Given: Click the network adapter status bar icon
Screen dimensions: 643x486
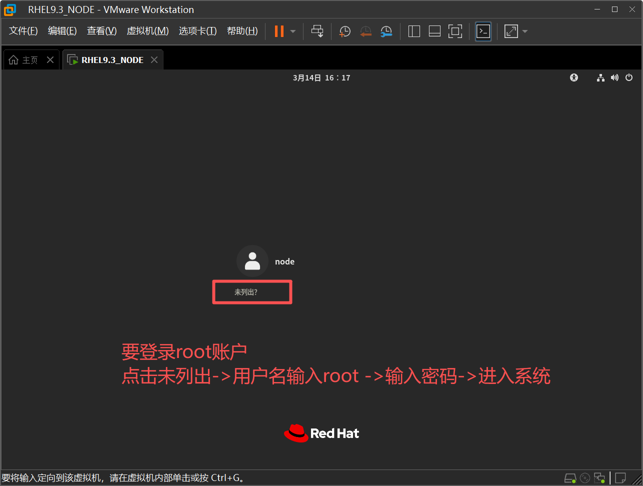Looking at the screenshot, I should [599, 478].
